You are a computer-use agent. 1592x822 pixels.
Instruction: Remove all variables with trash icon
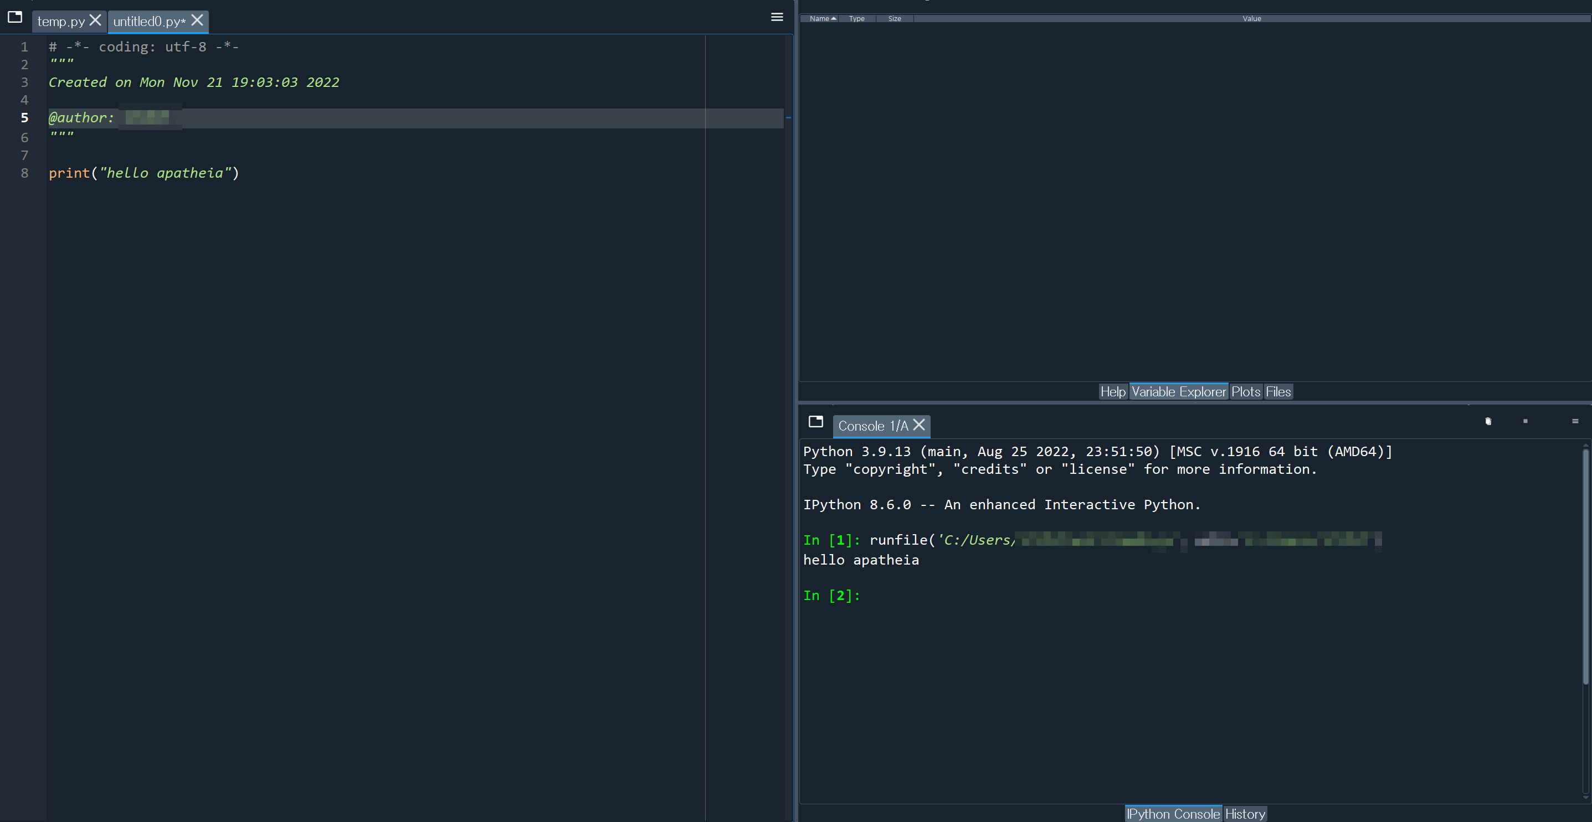coord(1488,421)
